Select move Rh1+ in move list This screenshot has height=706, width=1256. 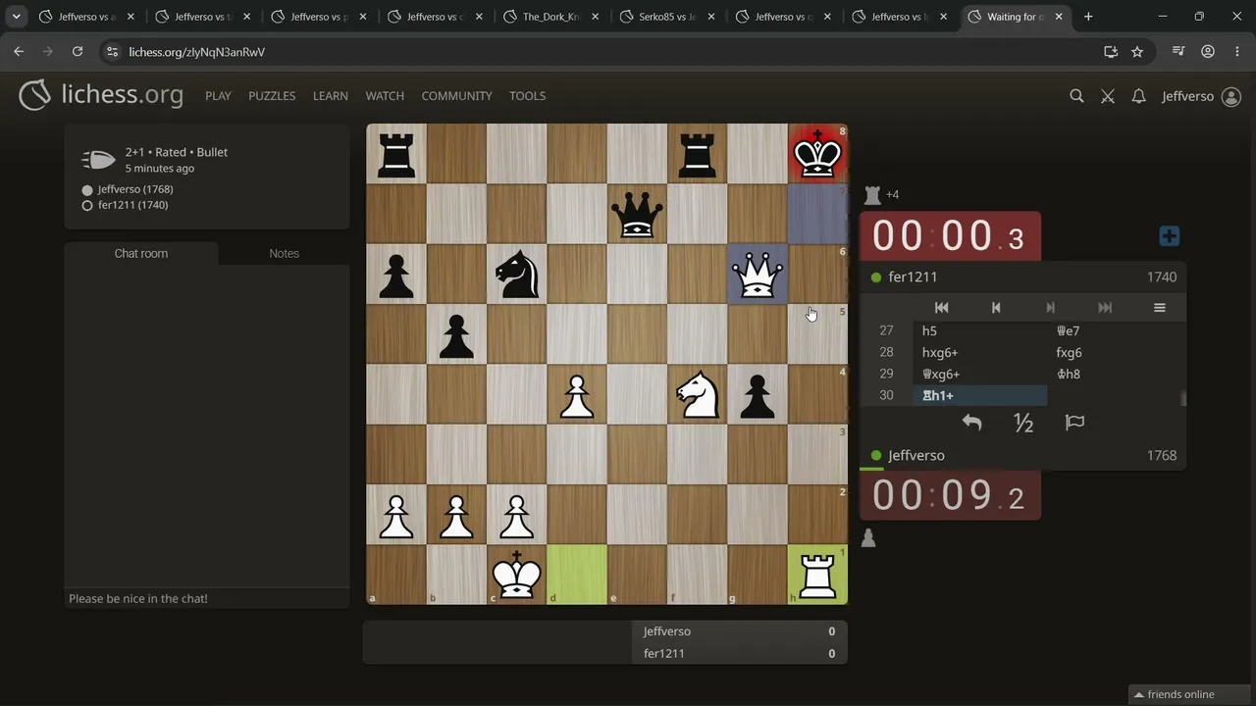(x=980, y=395)
